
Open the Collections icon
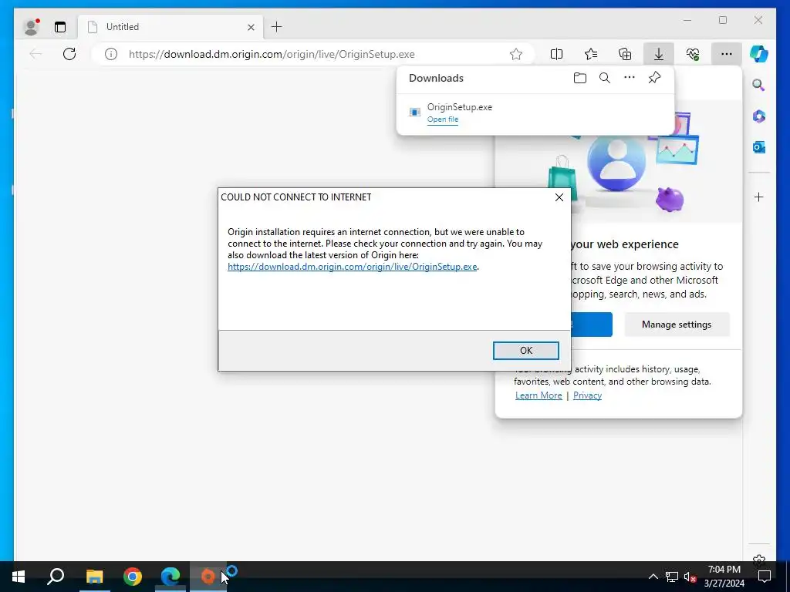point(625,54)
